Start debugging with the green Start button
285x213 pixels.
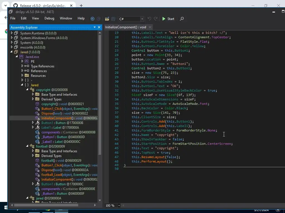tap(168, 19)
